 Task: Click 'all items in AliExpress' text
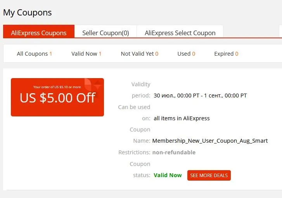click(x=182, y=118)
